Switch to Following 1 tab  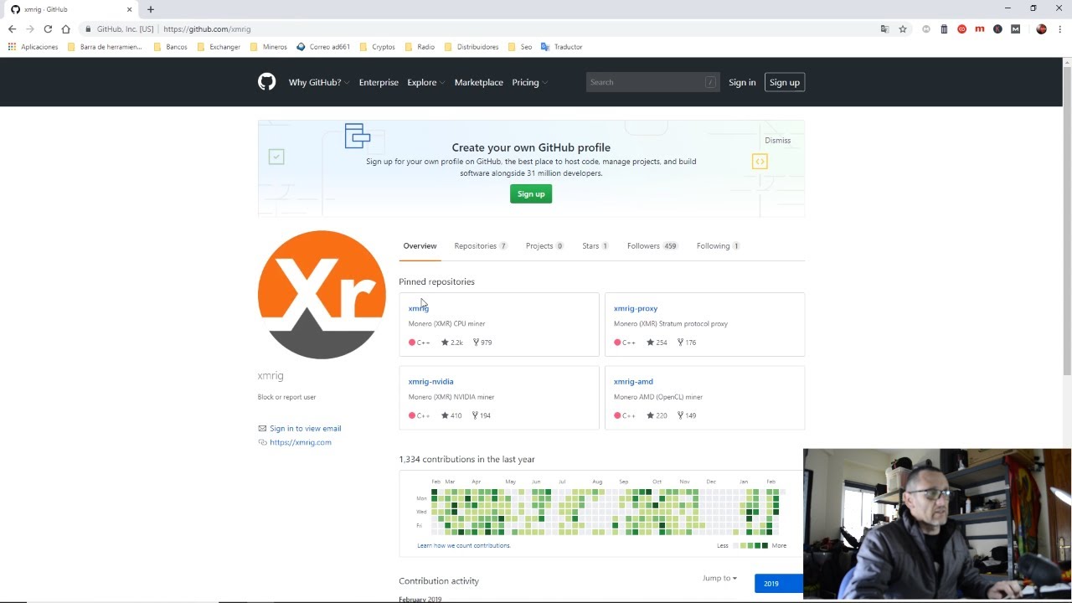click(x=718, y=246)
